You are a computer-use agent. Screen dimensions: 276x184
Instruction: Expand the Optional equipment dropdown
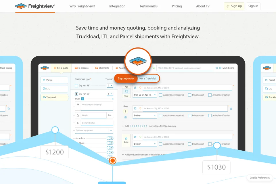pos(94,131)
